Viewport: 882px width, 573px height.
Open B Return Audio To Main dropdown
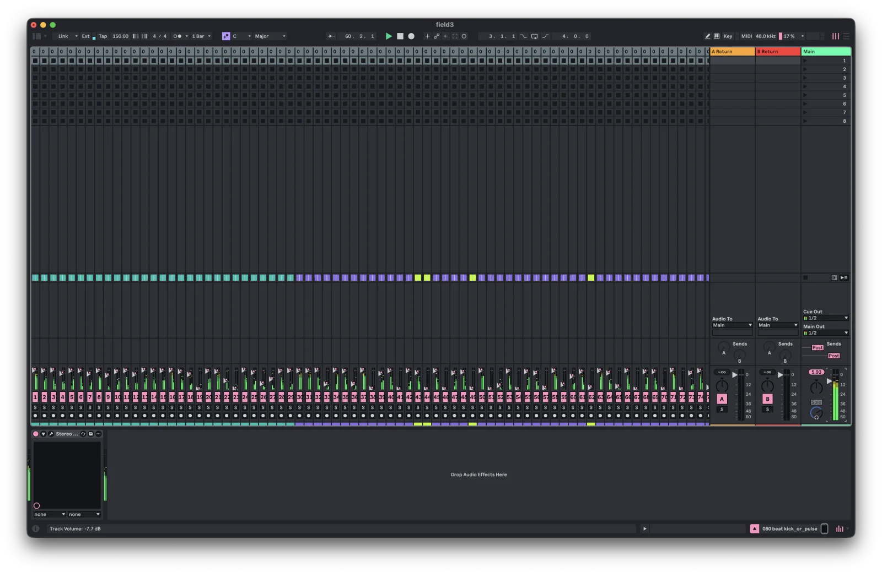coord(778,325)
